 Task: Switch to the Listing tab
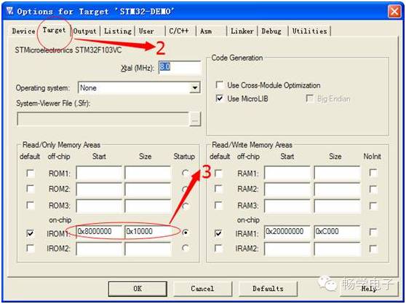[118, 31]
